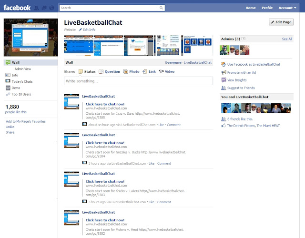Click the Video share icon

click(161, 71)
